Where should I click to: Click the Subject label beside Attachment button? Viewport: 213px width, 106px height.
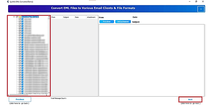coord(136,22)
